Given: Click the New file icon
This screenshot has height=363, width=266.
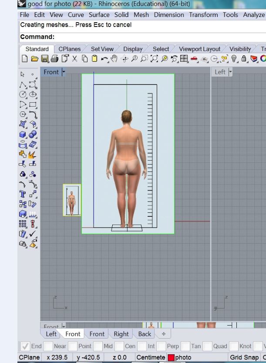Looking at the screenshot, I should pyautogui.click(x=24, y=59).
